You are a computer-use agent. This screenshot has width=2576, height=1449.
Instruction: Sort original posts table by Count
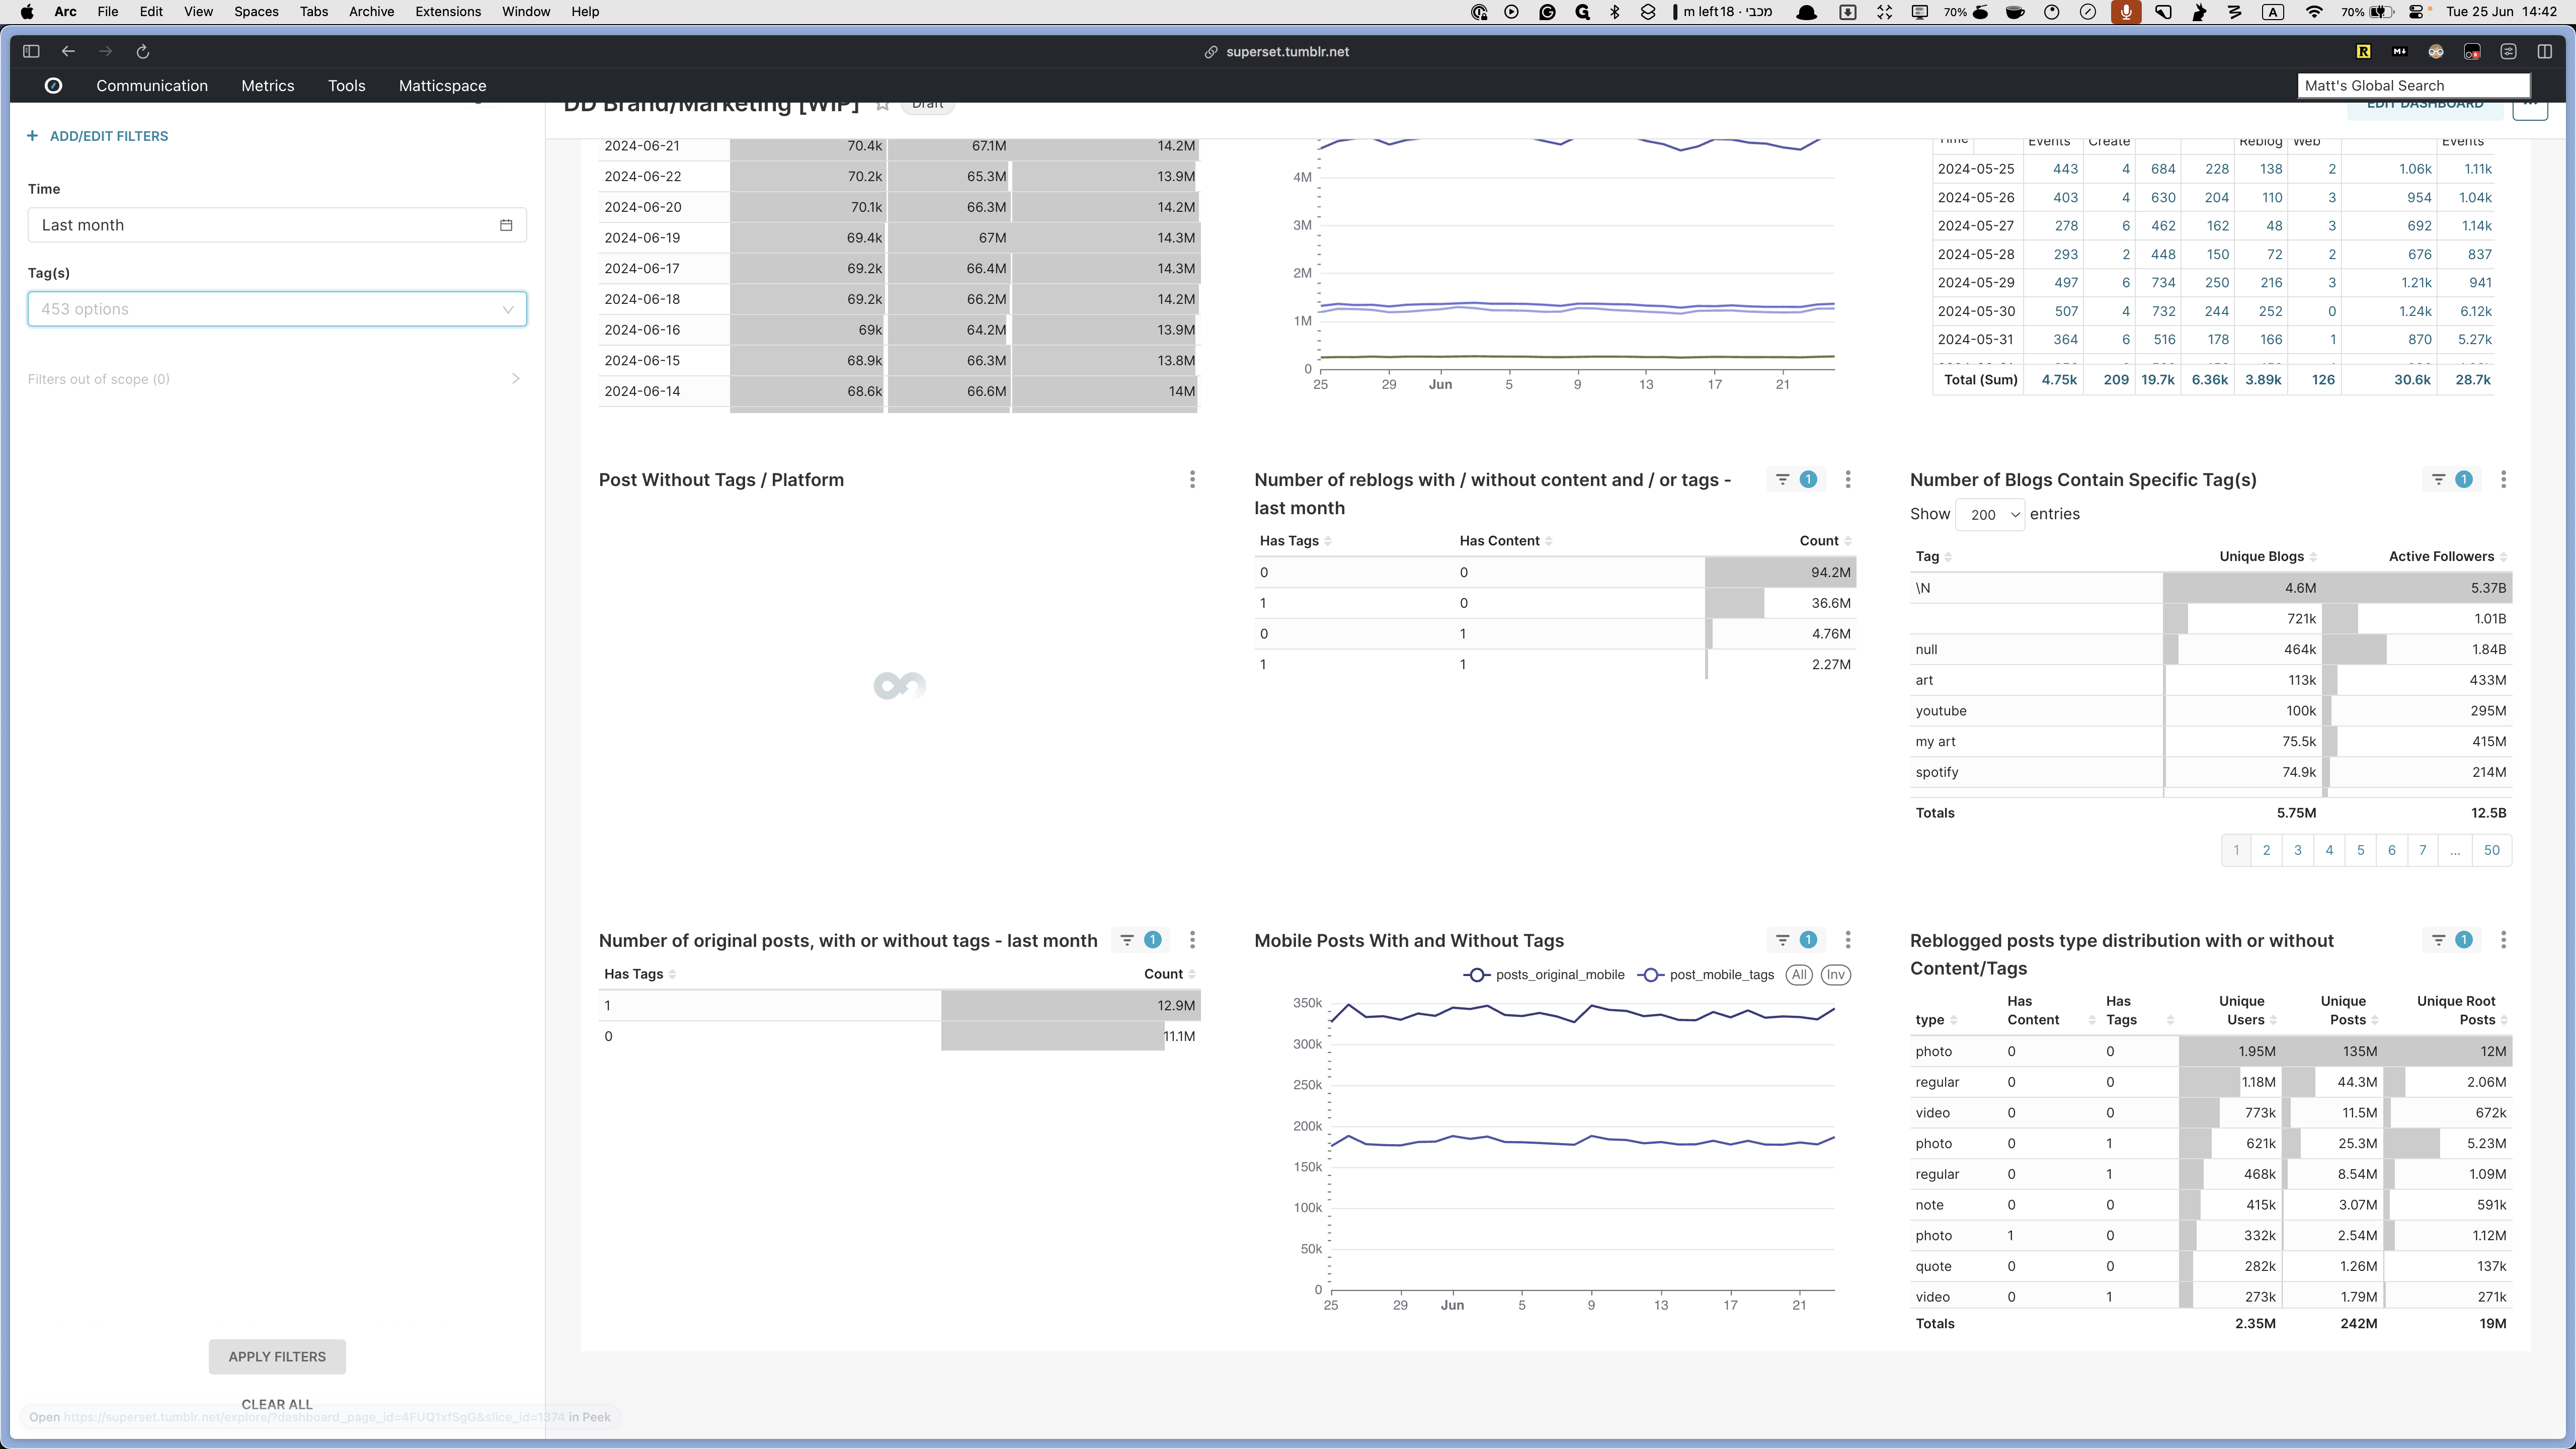1169,974
